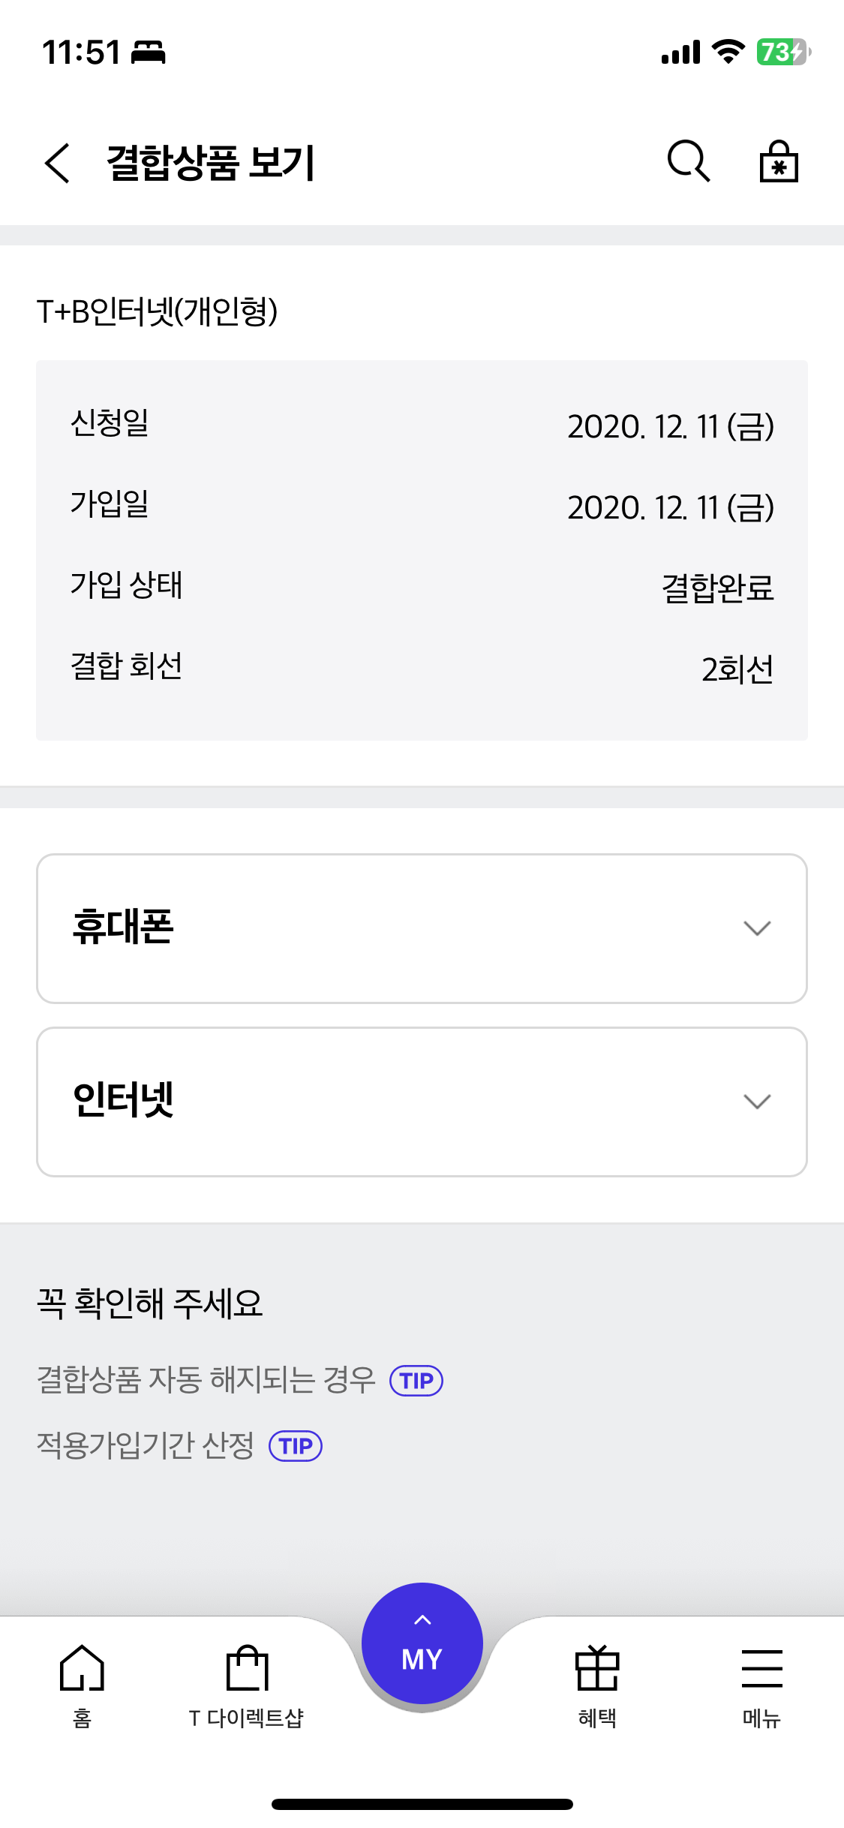This screenshot has height=1828, width=844.
Task: Tap the 인터넷 accordion title
Action: (x=124, y=1101)
